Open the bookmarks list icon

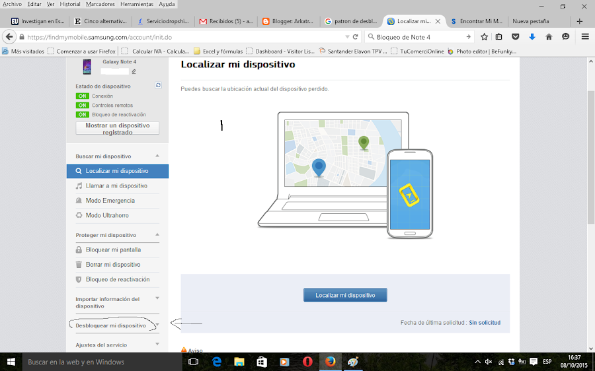pyautogui.click(x=498, y=37)
